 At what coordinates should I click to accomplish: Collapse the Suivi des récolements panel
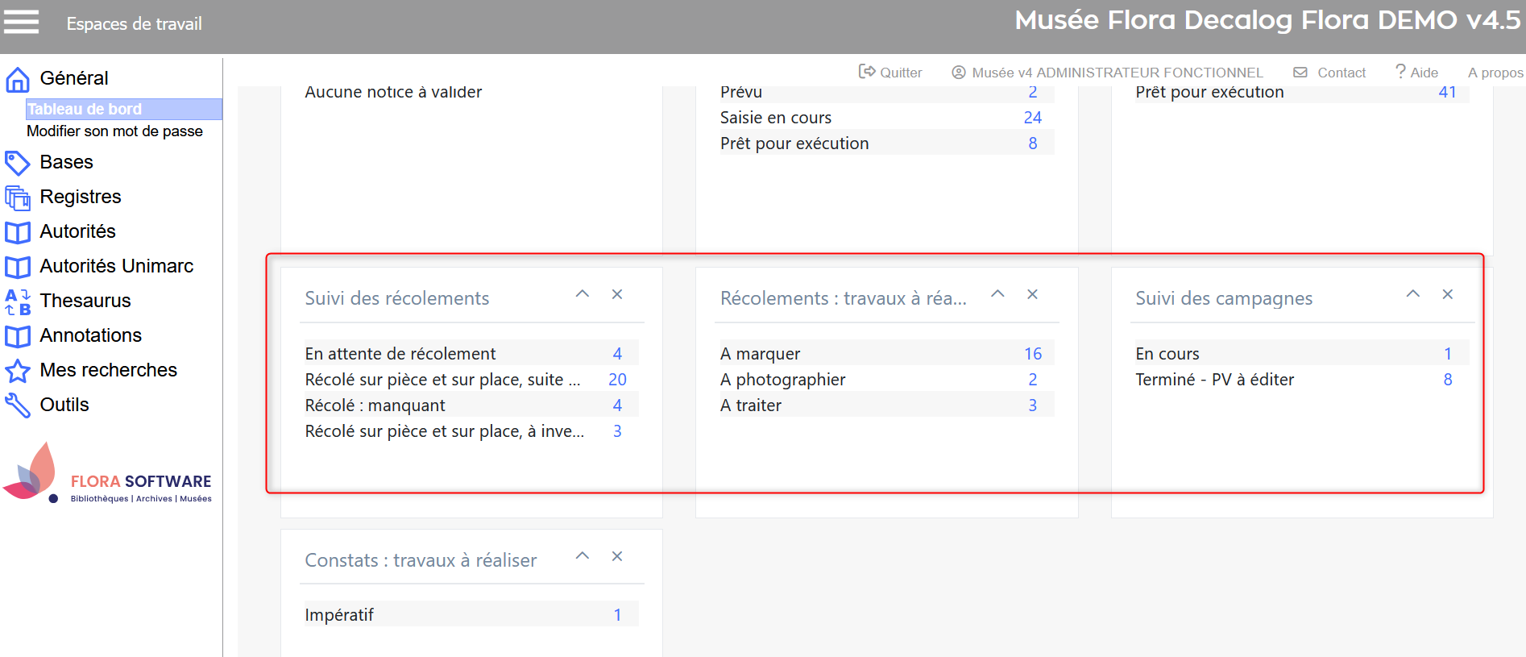pyautogui.click(x=583, y=294)
